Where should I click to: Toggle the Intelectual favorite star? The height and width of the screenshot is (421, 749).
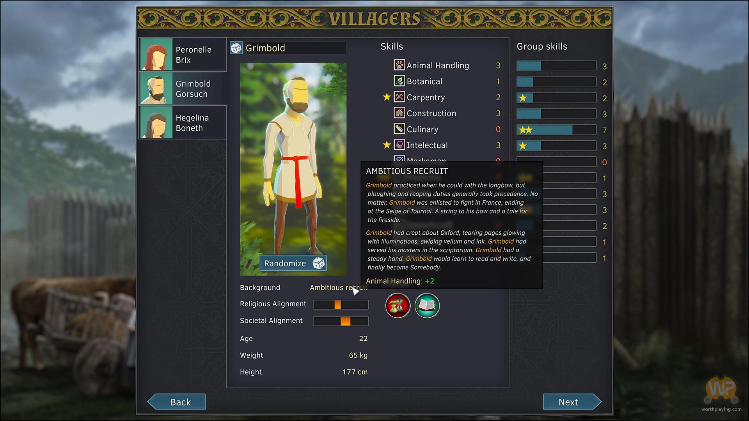(x=387, y=145)
